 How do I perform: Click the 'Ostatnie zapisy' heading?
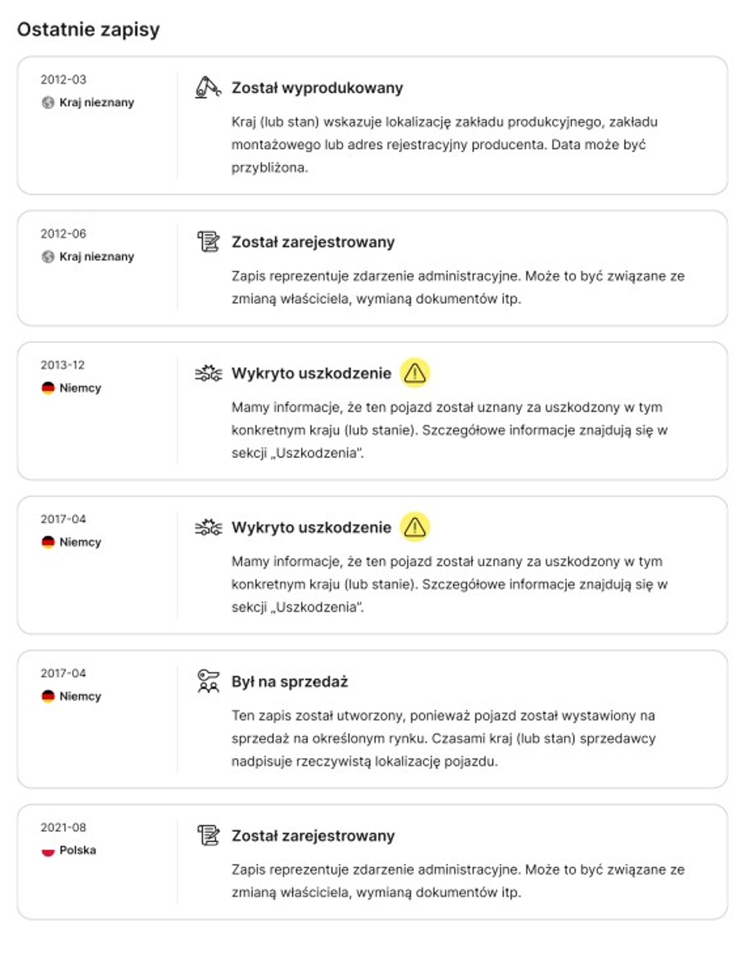(x=89, y=28)
